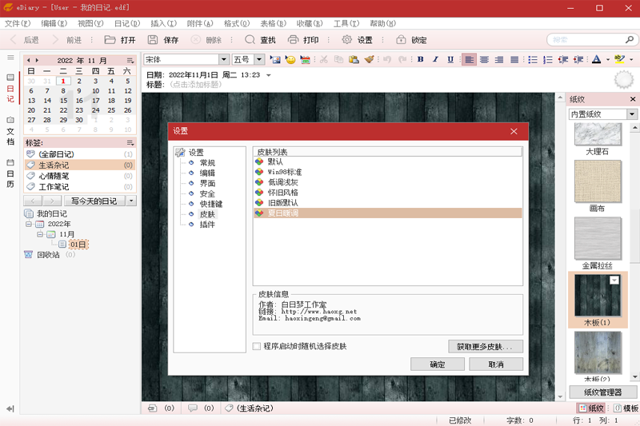The width and height of the screenshot is (640, 426).
Task: Open the font name 宋体 dropdown
Action: [224, 59]
